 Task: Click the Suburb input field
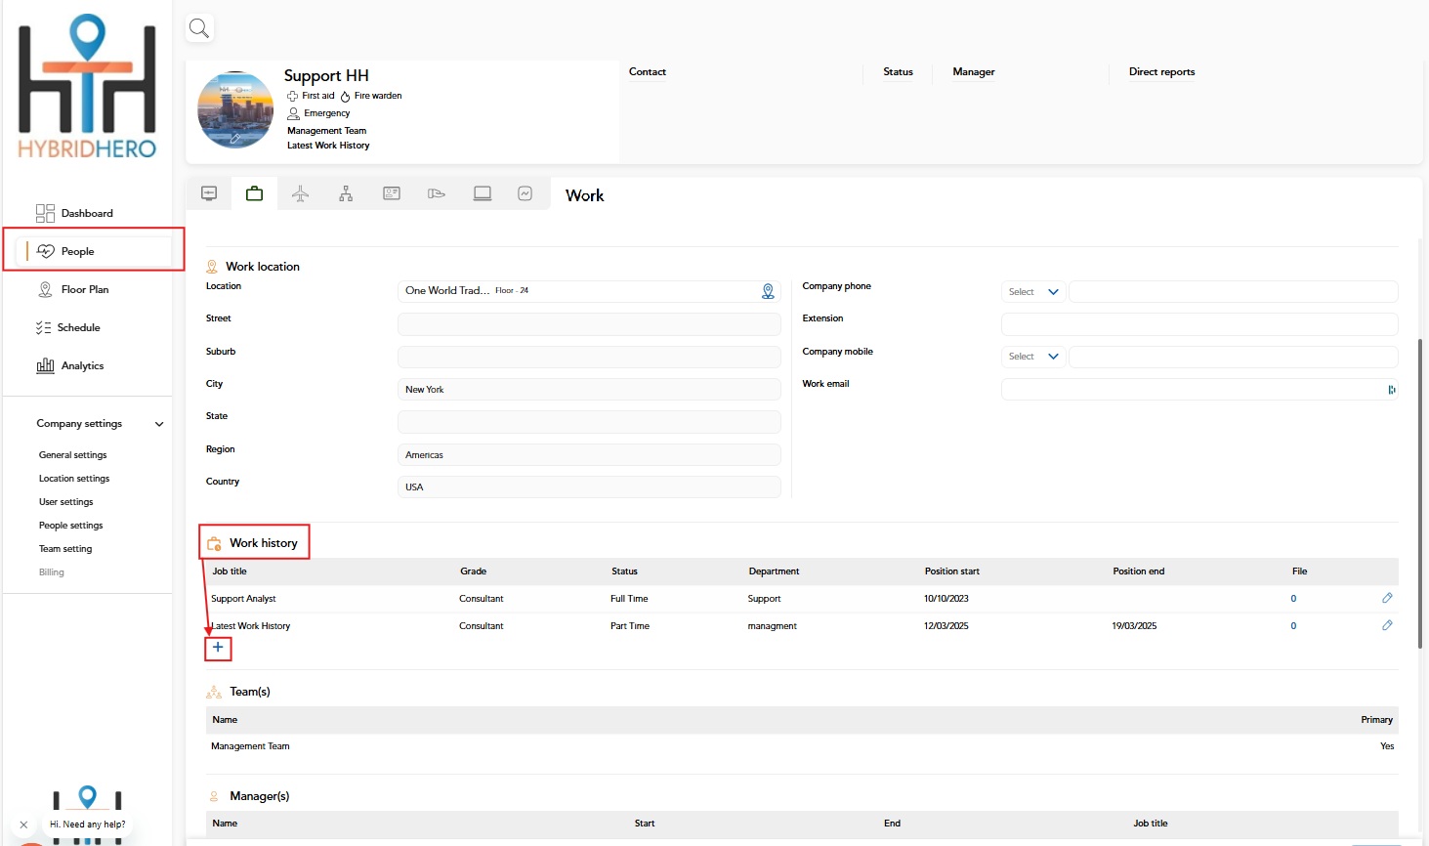[x=589, y=357]
